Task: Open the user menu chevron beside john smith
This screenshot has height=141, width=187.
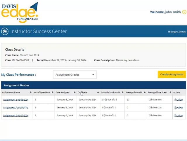Action: point(184,12)
